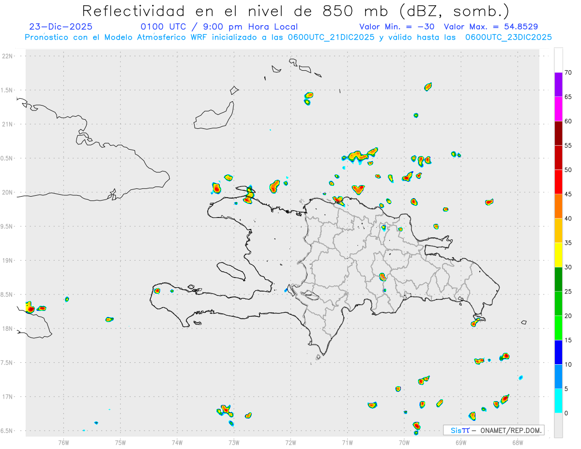Click the colorbar label '60'
The width and height of the screenshot is (581, 449).
coord(568,121)
